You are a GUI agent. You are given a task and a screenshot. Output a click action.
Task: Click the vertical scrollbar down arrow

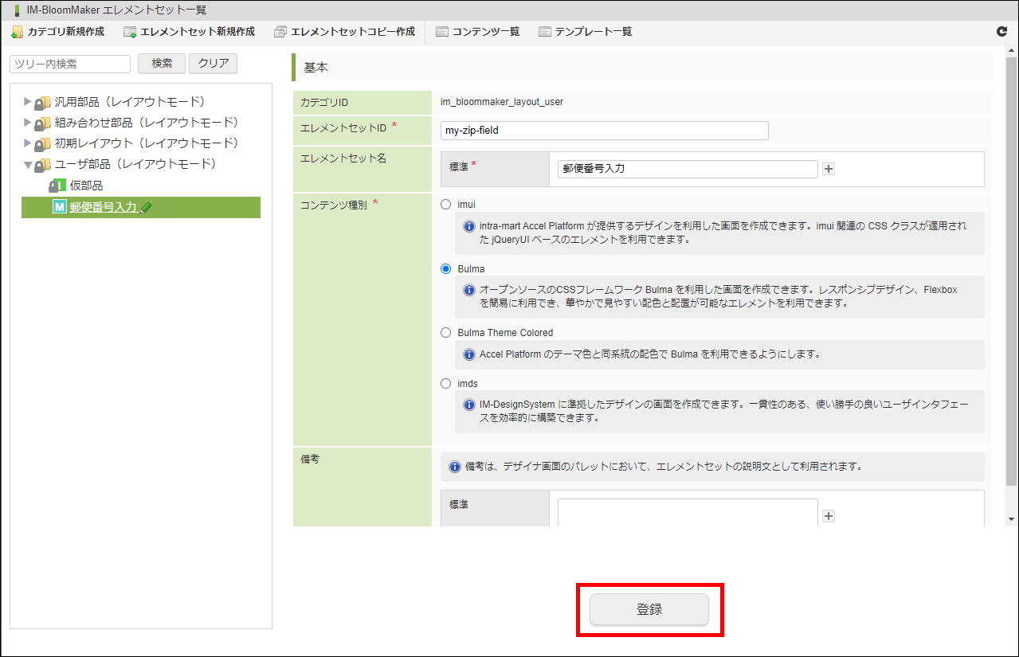1010,519
